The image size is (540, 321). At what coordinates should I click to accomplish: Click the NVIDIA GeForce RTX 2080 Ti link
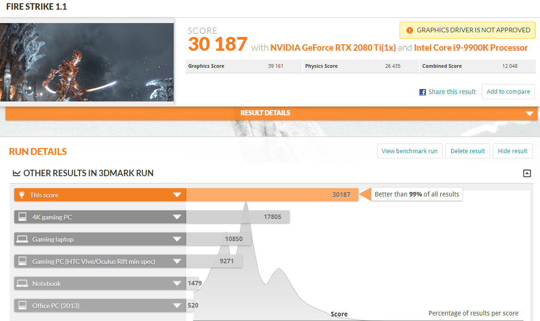pyautogui.click(x=333, y=48)
